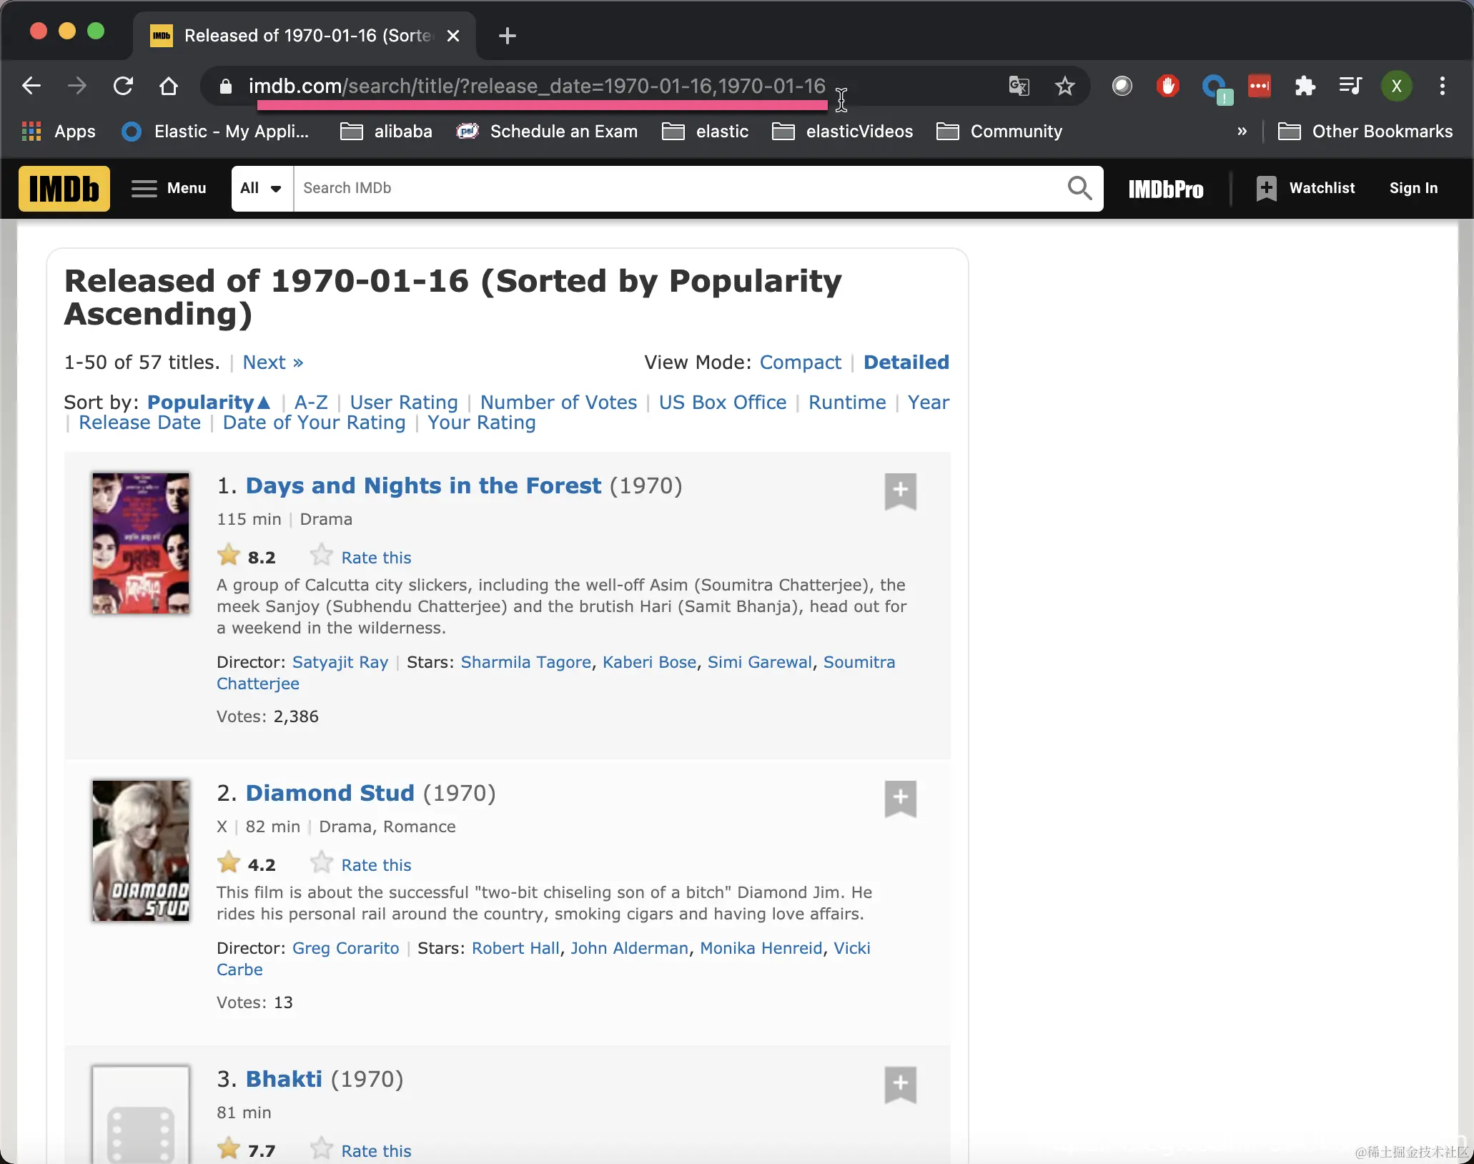This screenshot has width=1474, height=1164.
Task: Reload the page
Action: click(x=123, y=87)
